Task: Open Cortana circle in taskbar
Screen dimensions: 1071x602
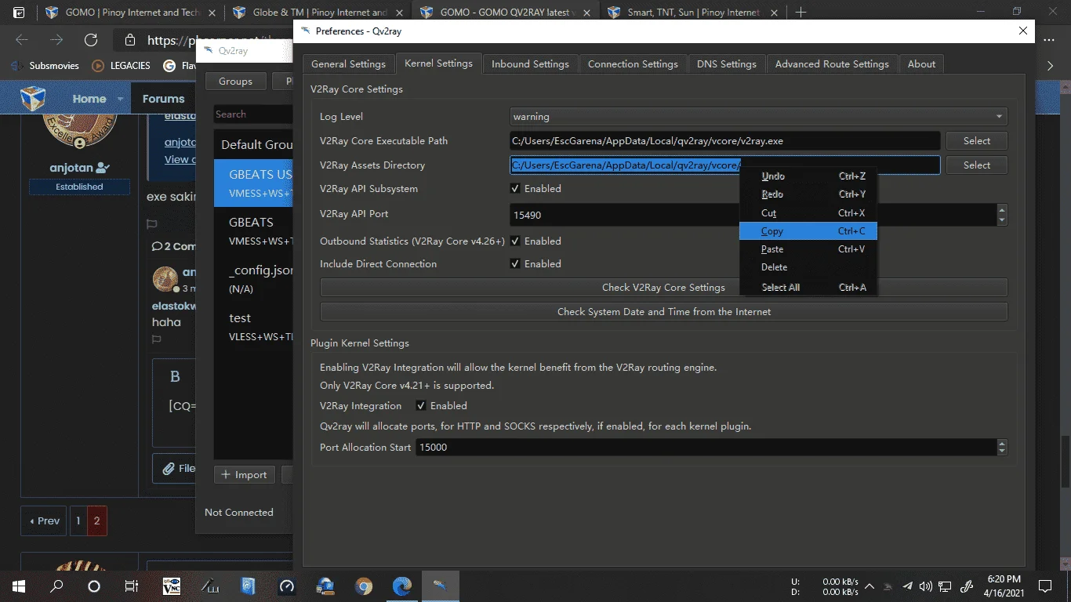Action: point(94,586)
